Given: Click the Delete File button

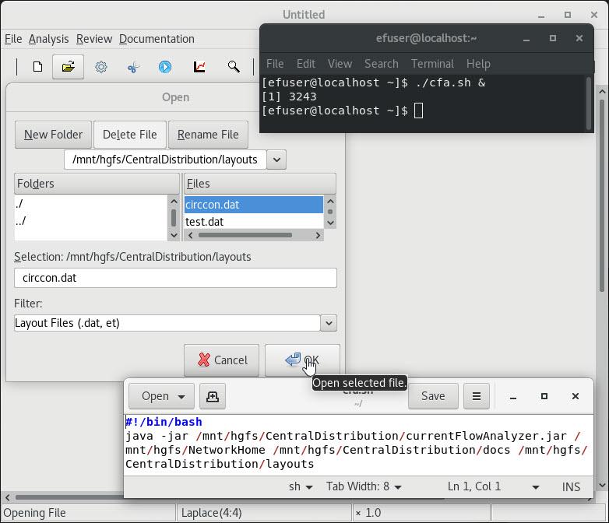Looking at the screenshot, I should tap(129, 135).
